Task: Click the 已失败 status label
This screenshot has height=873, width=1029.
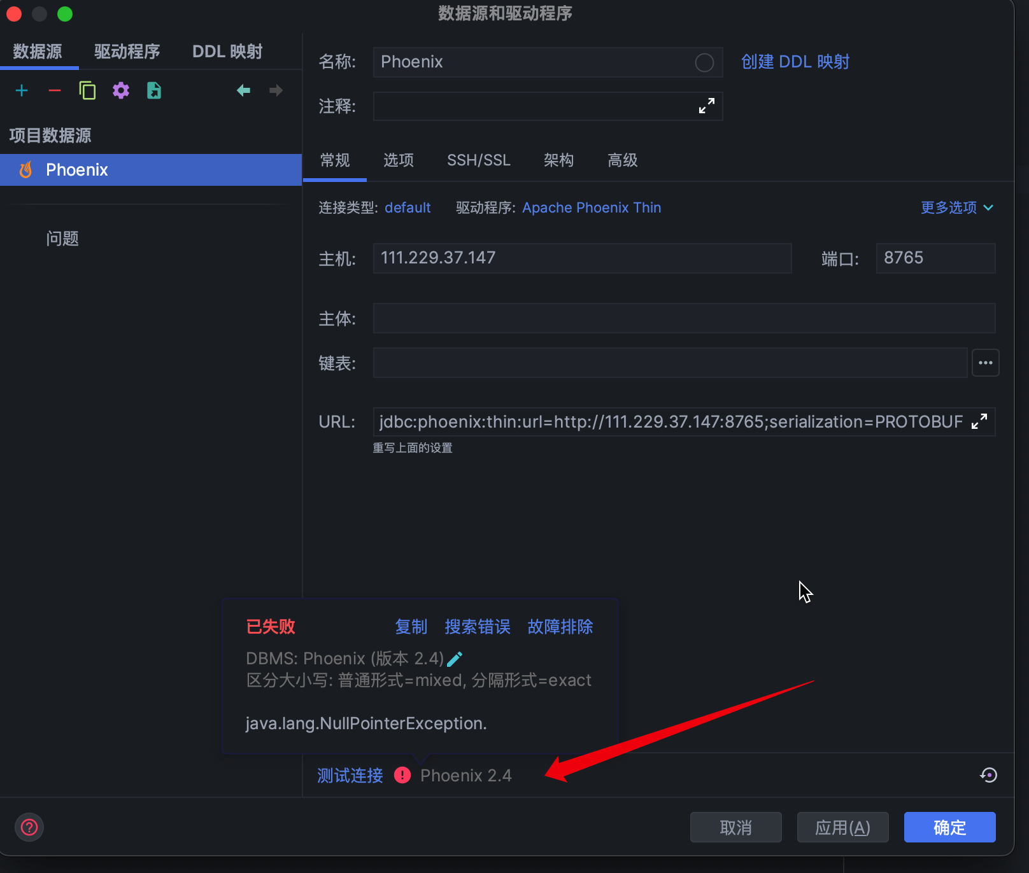Action: tap(271, 627)
